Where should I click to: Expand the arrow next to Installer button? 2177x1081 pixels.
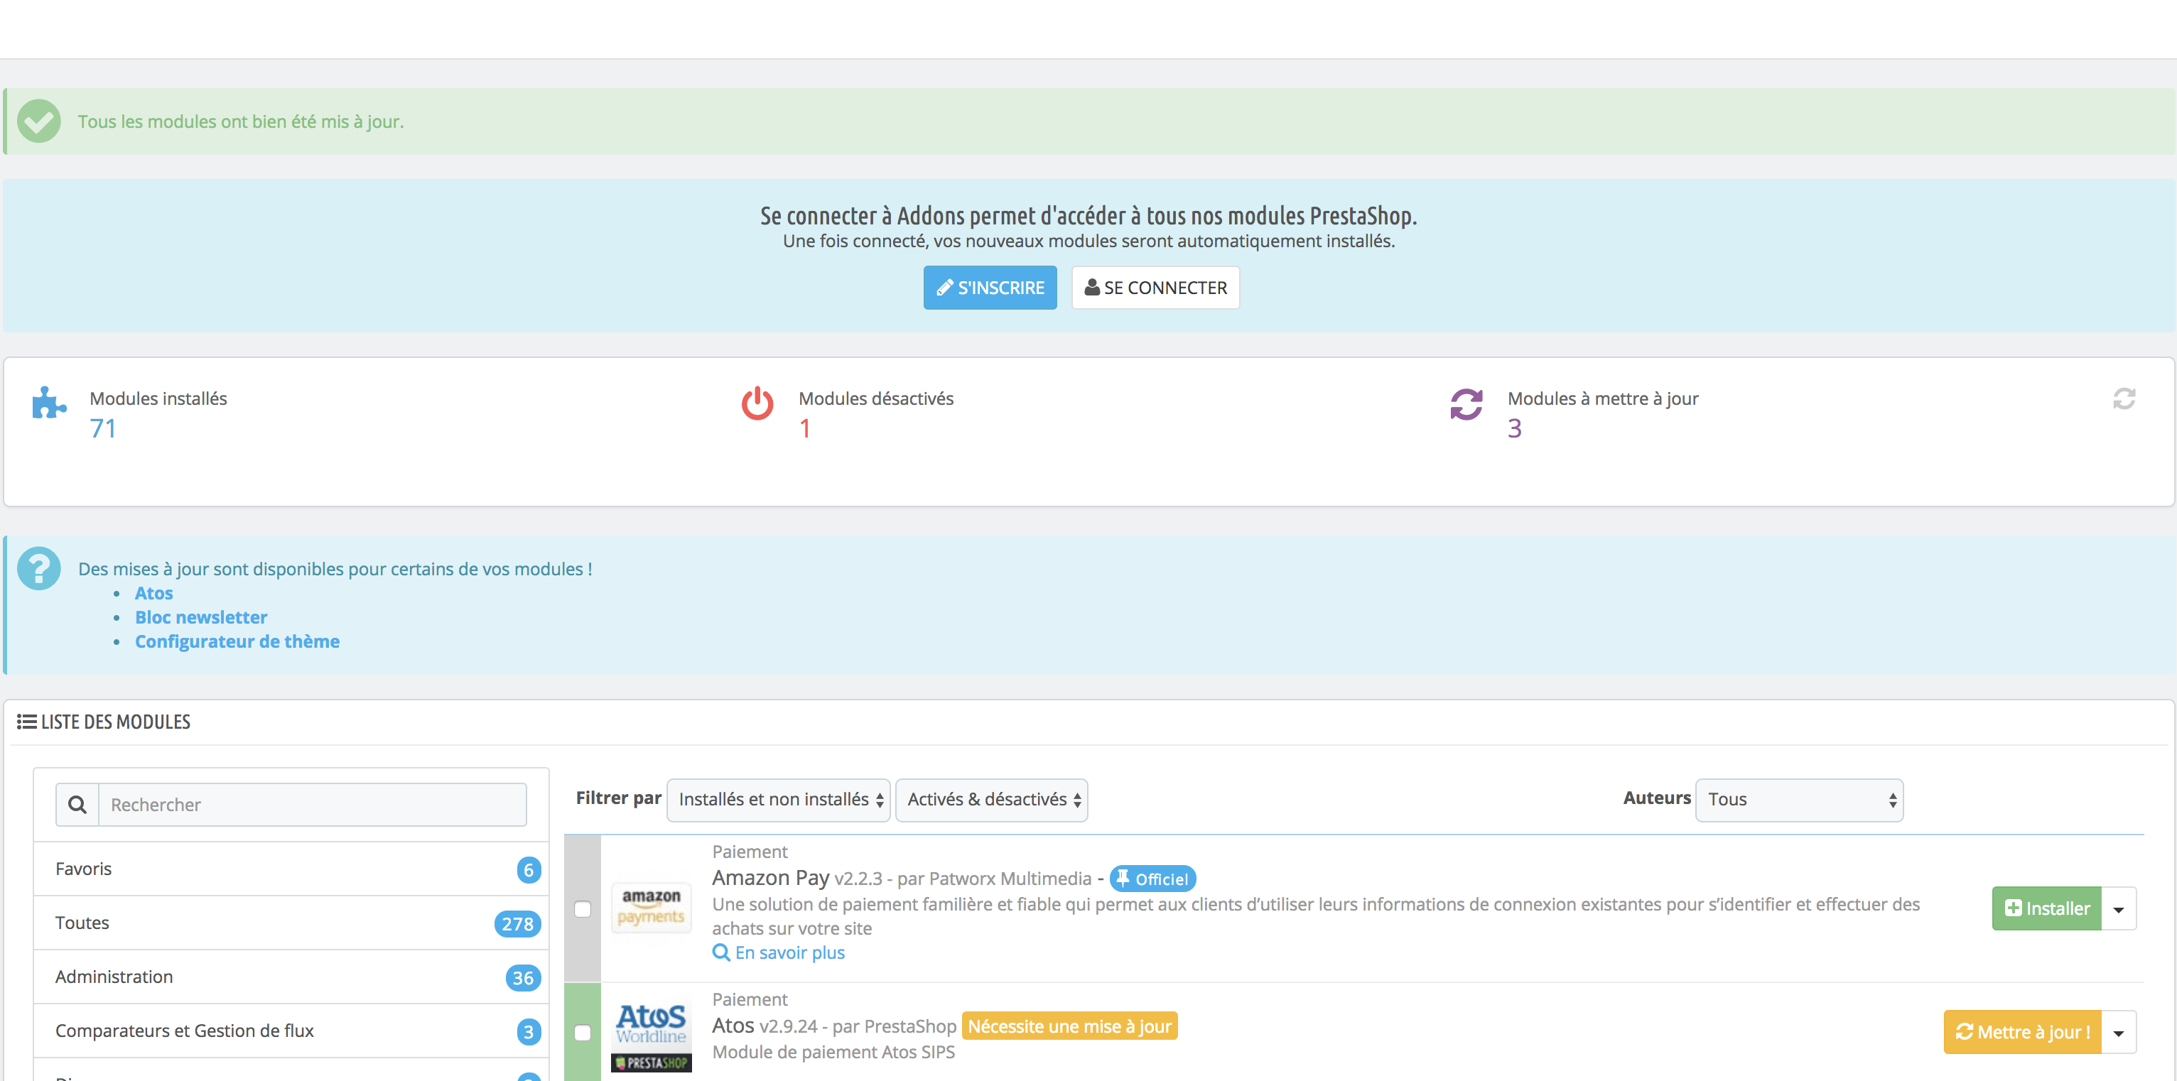pos(2119,908)
